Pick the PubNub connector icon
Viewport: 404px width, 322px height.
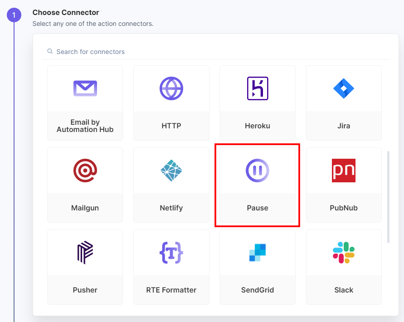(344, 171)
